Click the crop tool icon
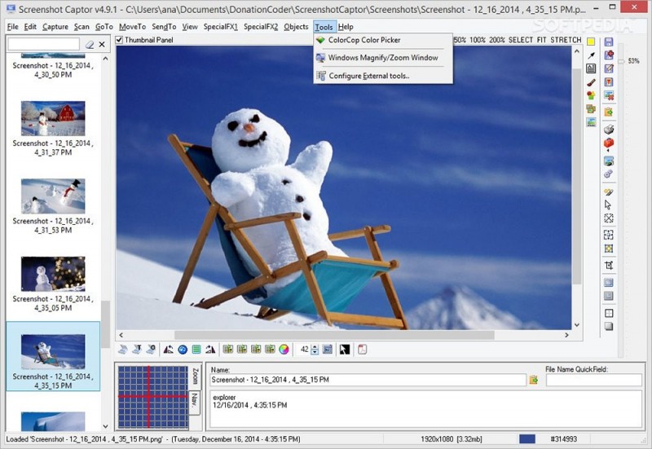652x449 pixels. click(609, 265)
